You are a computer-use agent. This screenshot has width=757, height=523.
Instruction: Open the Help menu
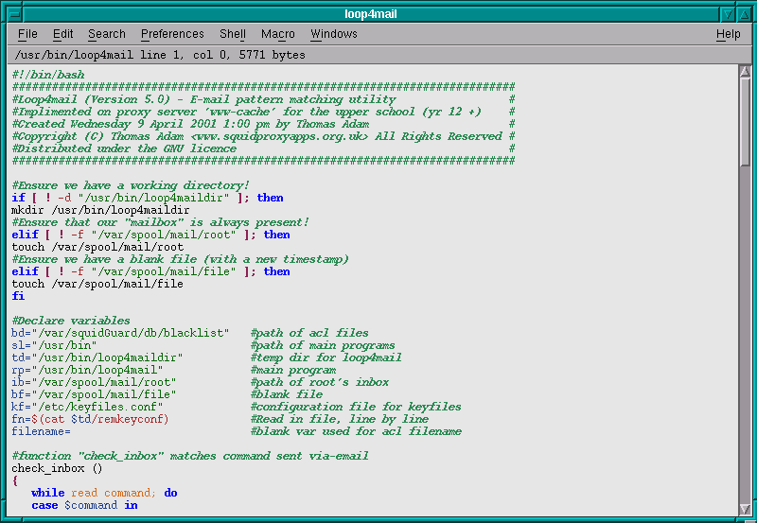[729, 34]
